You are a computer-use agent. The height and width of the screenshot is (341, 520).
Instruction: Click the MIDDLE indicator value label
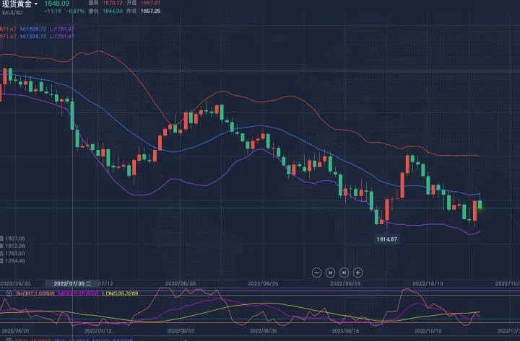click(79, 293)
